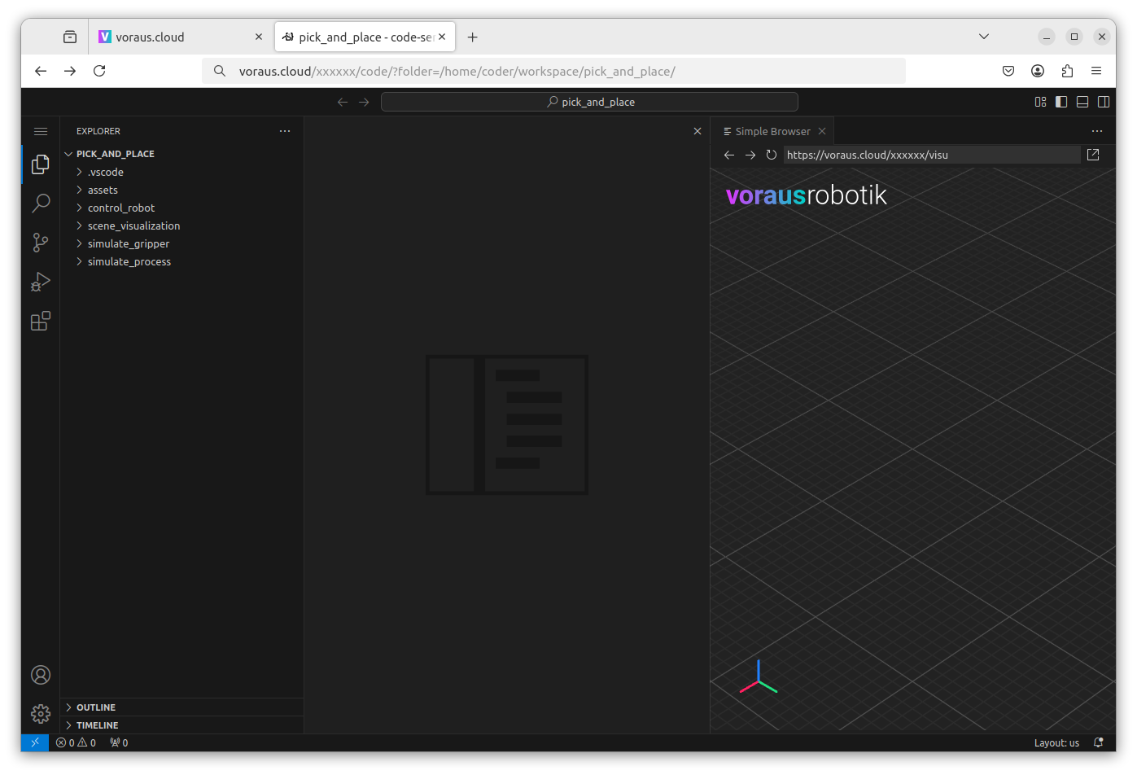The image size is (1137, 775).
Task: Reload the Simple Browser page
Action: pyautogui.click(x=772, y=155)
